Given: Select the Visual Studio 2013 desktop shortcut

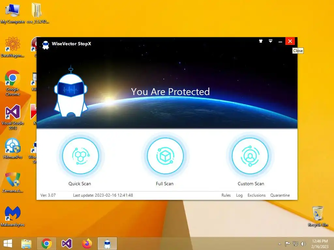Looking at the screenshot, I should point(13,117).
